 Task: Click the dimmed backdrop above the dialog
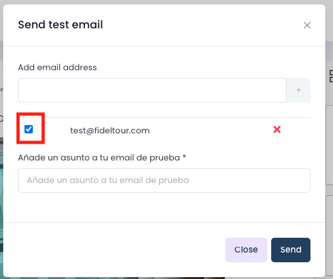point(166,2)
